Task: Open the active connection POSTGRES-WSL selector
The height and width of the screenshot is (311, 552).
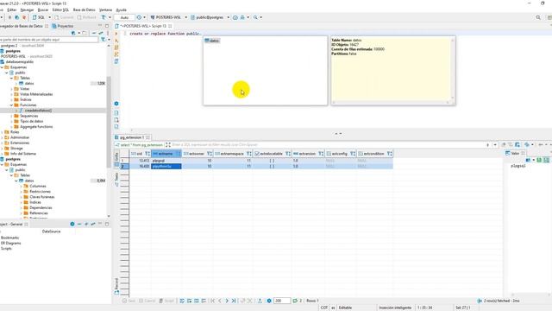Action: [x=168, y=17]
